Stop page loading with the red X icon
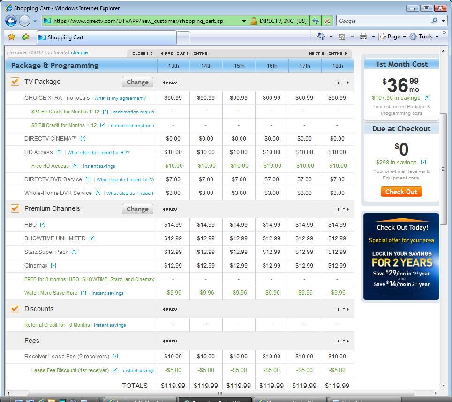 tap(327, 21)
